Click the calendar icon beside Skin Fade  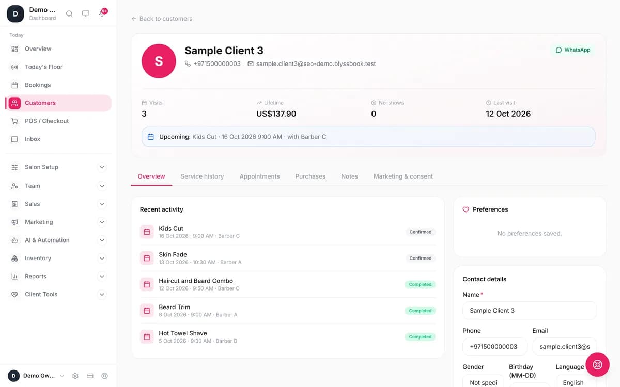(147, 258)
